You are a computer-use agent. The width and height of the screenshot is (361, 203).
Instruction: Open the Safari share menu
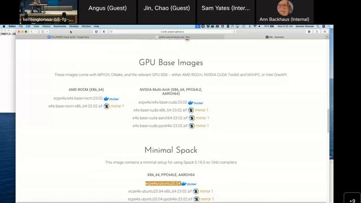317,32
